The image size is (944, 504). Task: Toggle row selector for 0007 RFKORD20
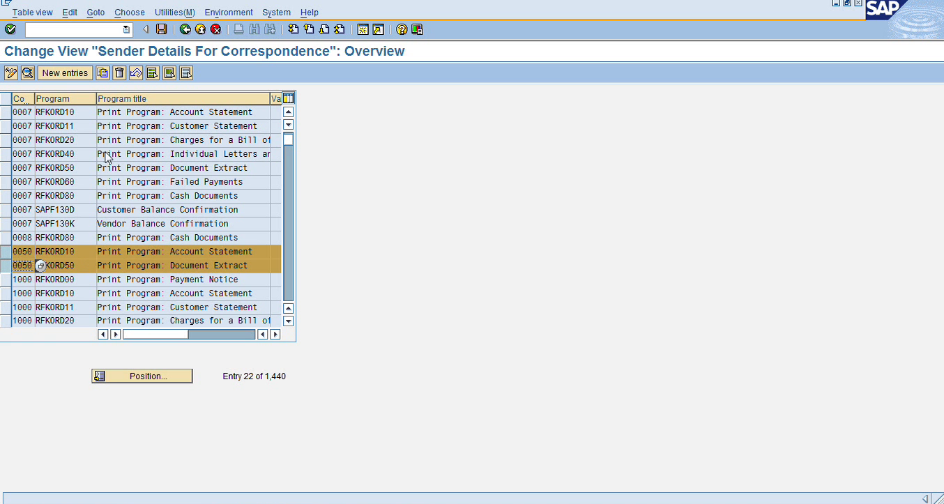(x=6, y=140)
